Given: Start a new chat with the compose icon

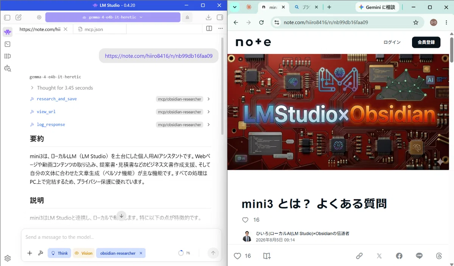Looking at the screenshot, I should [19, 17].
